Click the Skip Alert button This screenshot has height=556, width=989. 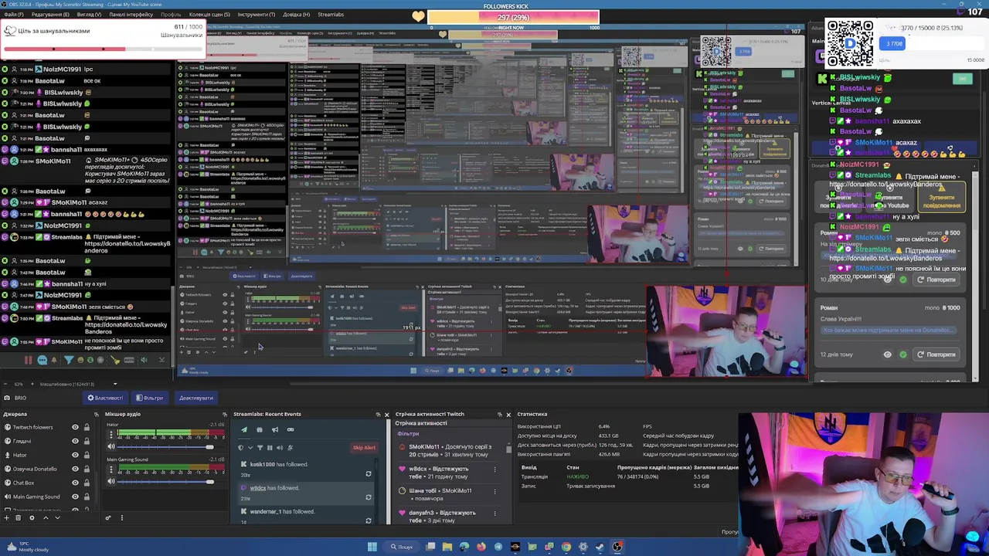click(x=364, y=448)
